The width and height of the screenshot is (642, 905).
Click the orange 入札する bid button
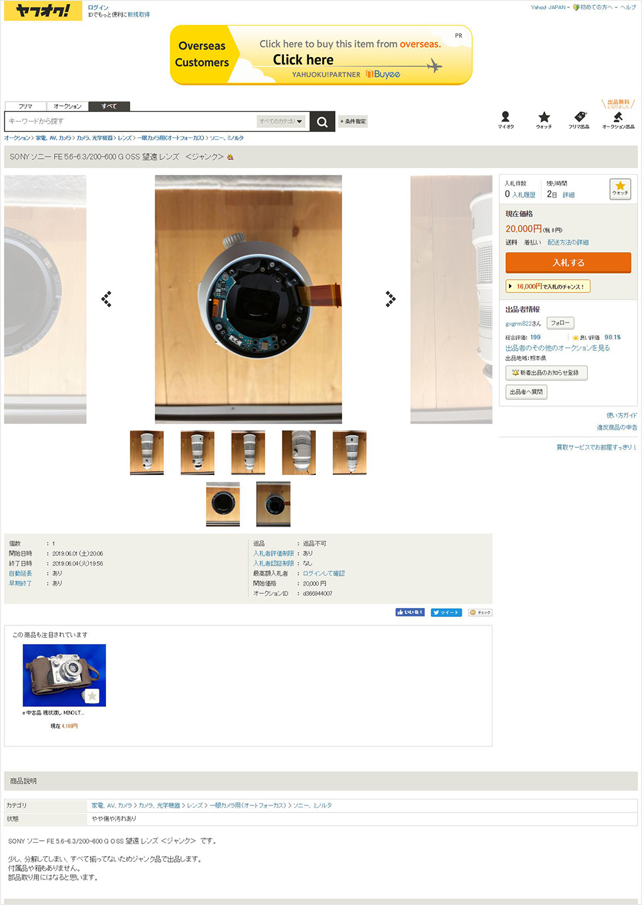tap(568, 262)
